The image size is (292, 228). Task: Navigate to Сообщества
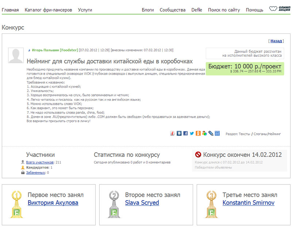point(172,10)
